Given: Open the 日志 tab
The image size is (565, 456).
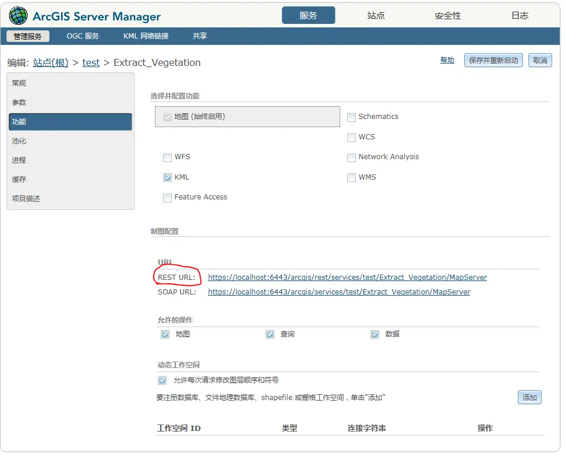Looking at the screenshot, I should tap(520, 16).
